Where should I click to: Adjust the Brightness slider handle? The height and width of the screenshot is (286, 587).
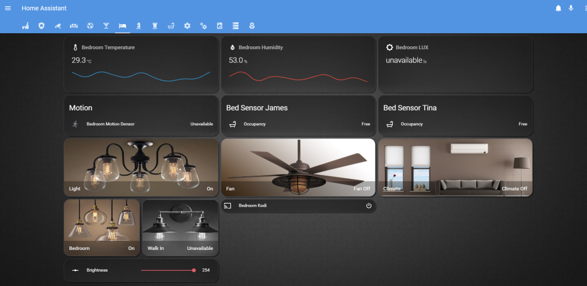[x=194, y=270]
